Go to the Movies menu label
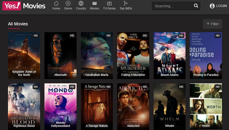Viewport: 229px width, 130px height. pyautogui.click(x=94, y=9)
